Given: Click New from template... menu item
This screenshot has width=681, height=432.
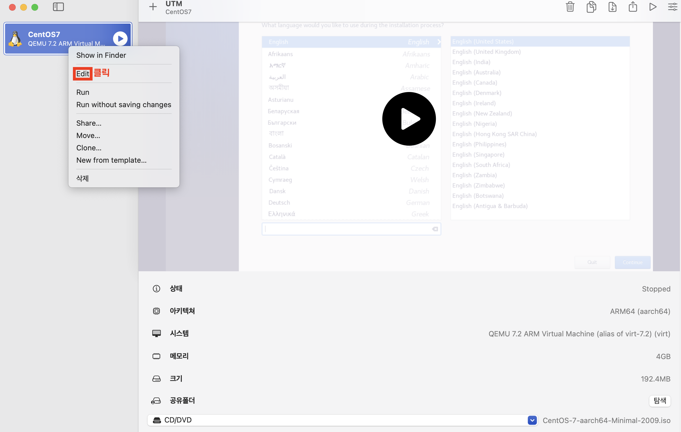Looking at the screenshot, I should tap(111, 160).
